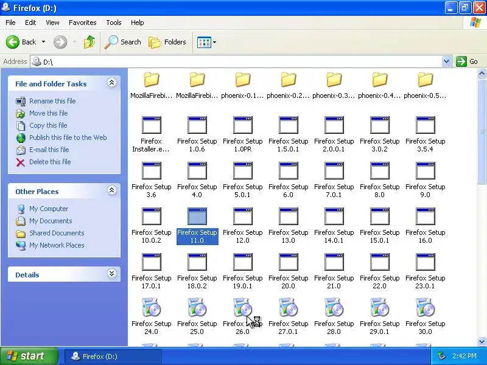Select the Firefox Setup 1.0PR file icon
487x365 pixels.
coord(242,125)
